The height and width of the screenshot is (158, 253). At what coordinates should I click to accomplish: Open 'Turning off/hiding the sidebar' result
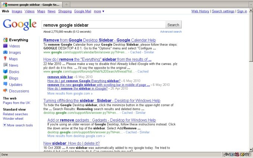[x=102, y=101]
